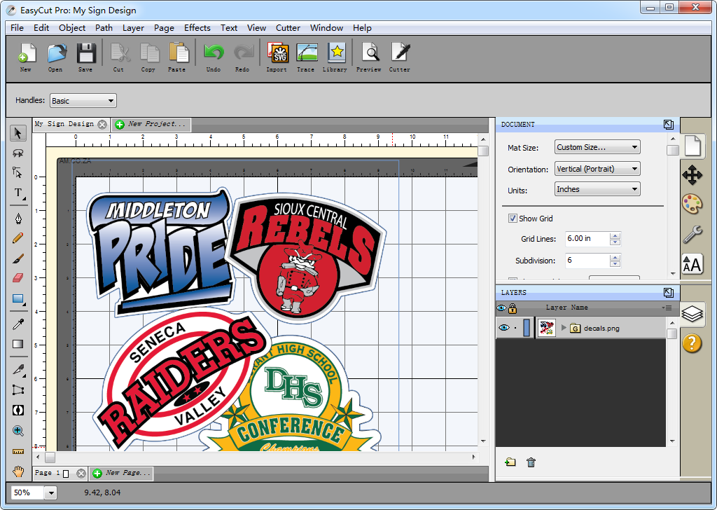Toggle layer locking in the Layers panel

pyautogui.click(x=513, y=307)
